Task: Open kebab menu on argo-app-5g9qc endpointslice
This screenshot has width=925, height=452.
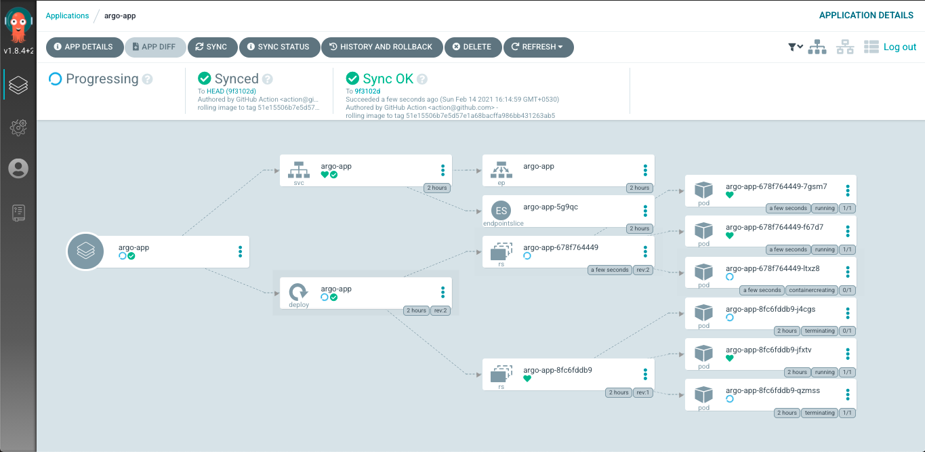Action: (645, 211)
